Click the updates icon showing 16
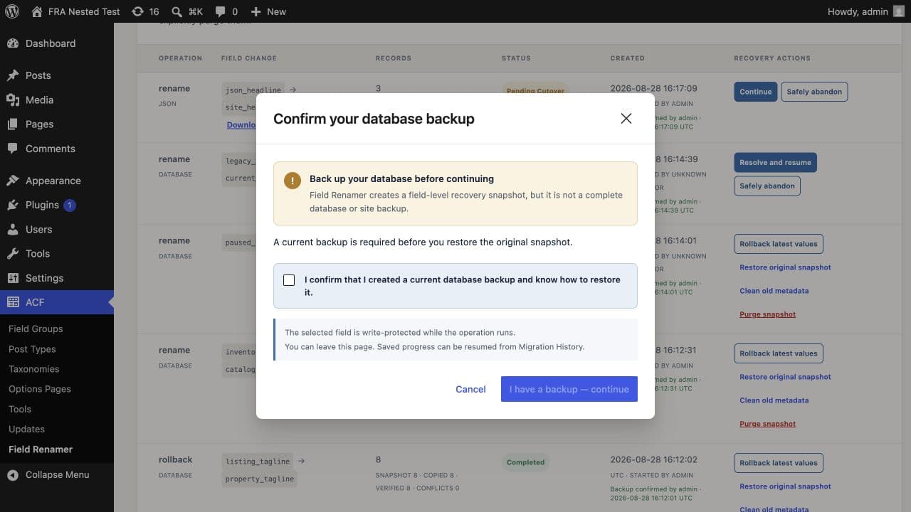The height and width of the screenshot is (512, 911). [x=137, y=11]
